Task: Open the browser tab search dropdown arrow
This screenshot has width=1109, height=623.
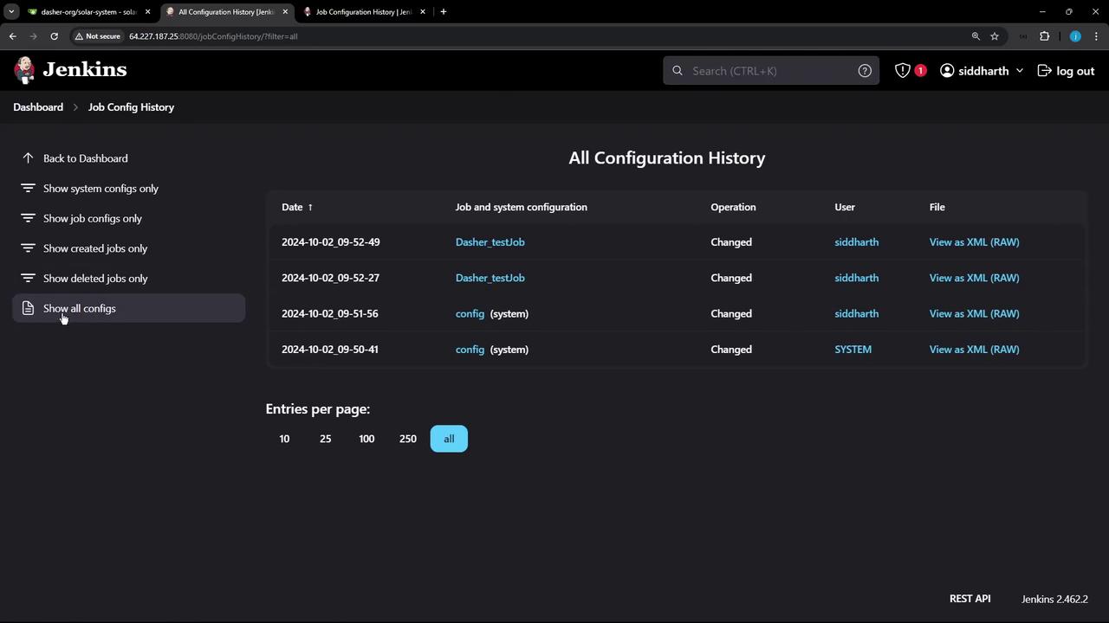Action: click(11, 12)
